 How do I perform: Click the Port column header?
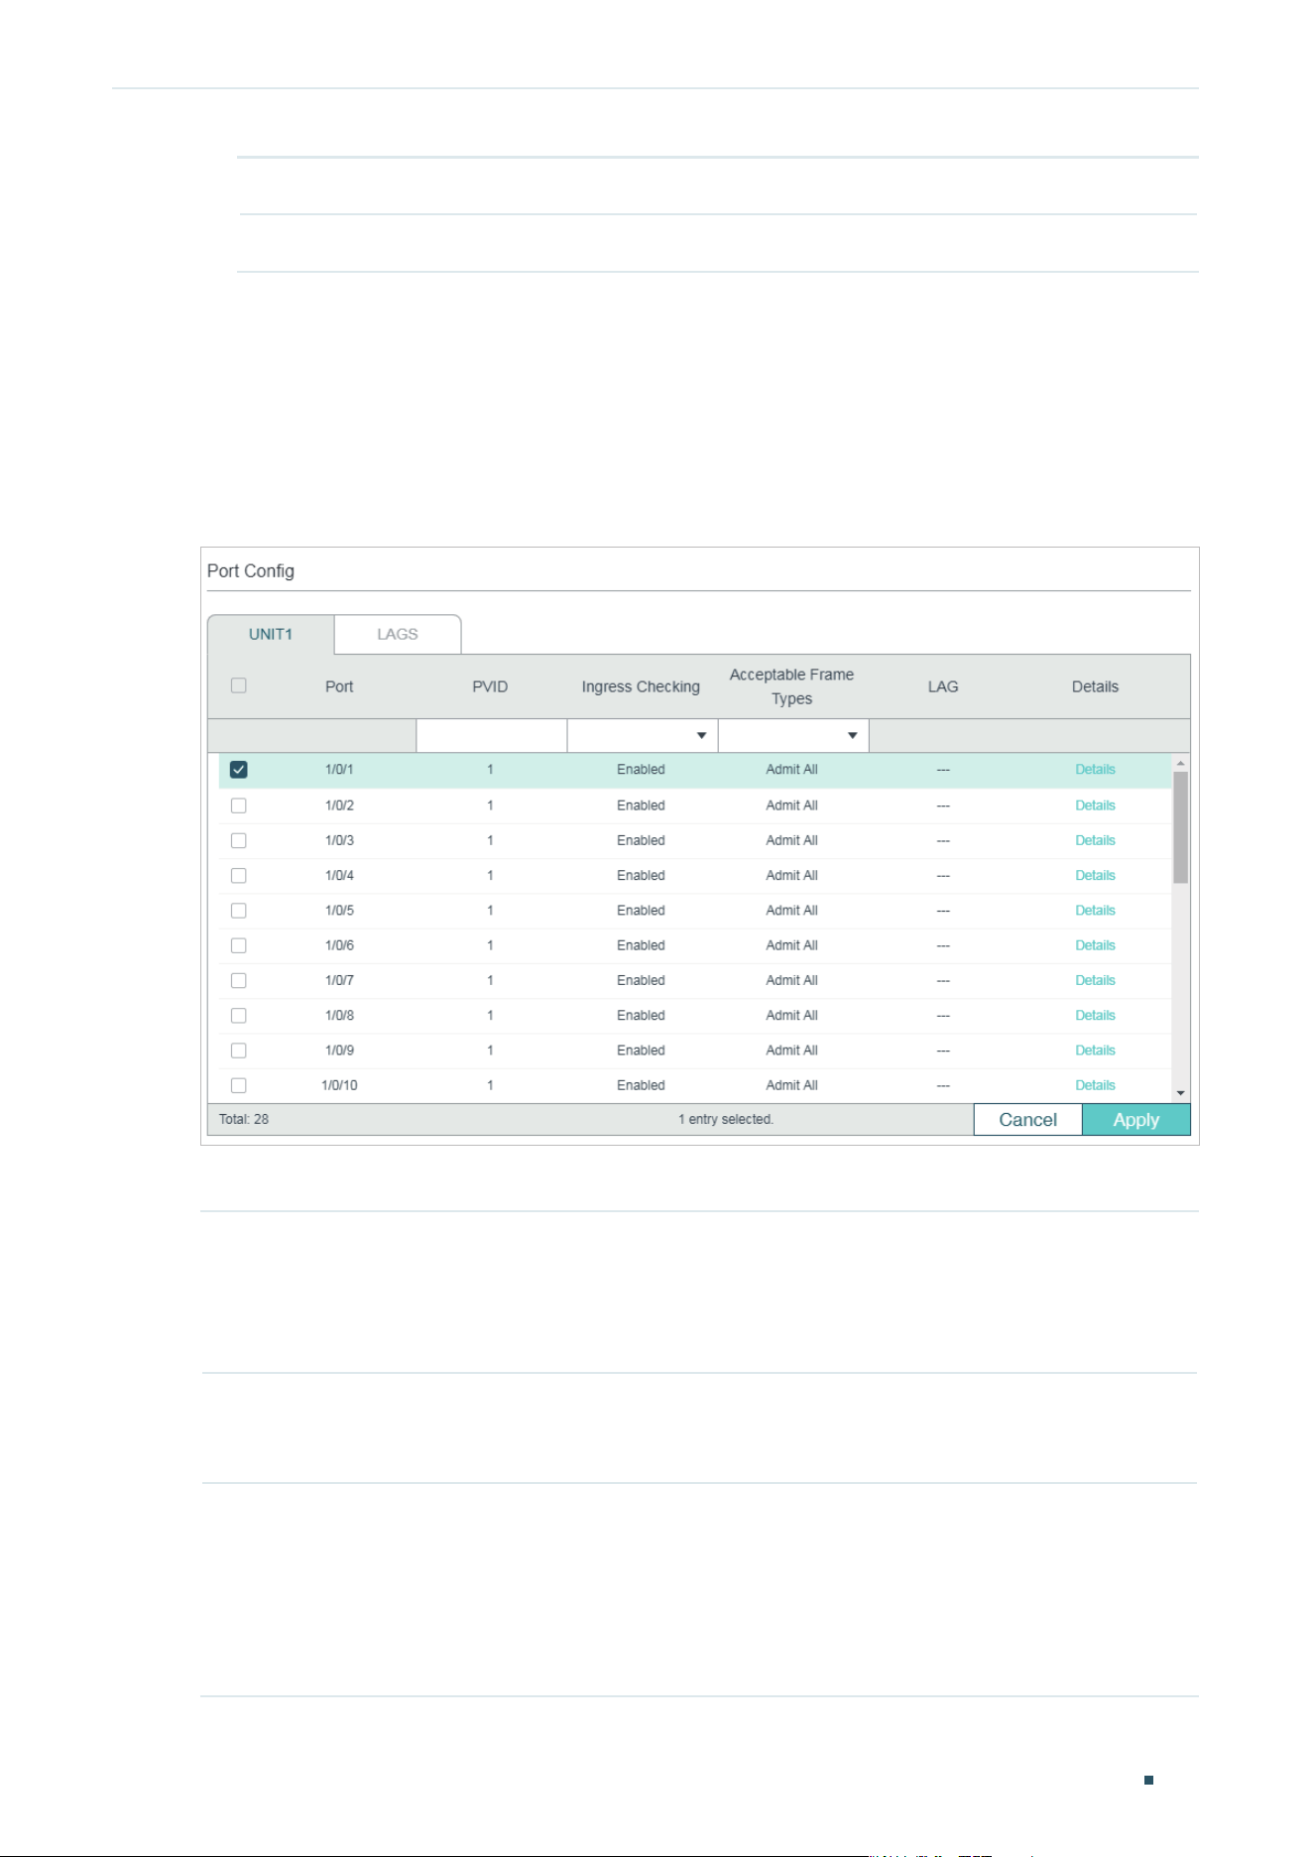click(339, 686)
